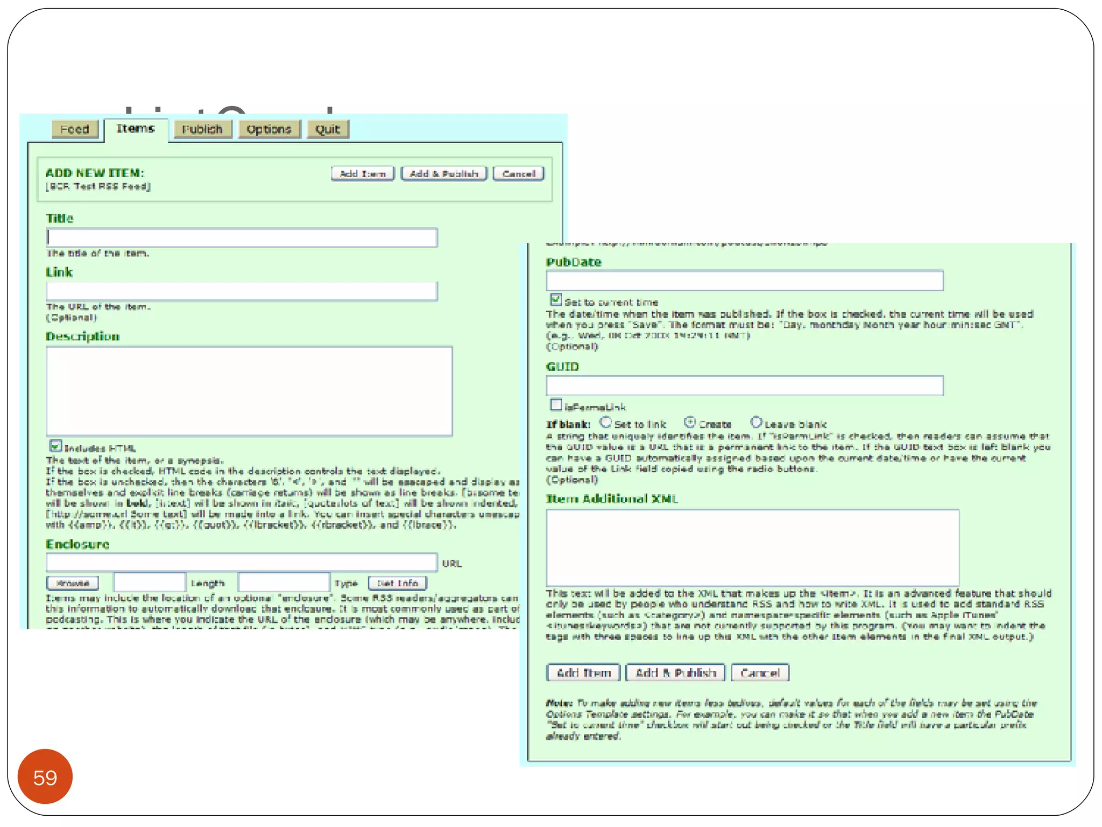Screen dimensions: 1102x827
Task: Click inside the Description text area
Action: tap(249, 391)
